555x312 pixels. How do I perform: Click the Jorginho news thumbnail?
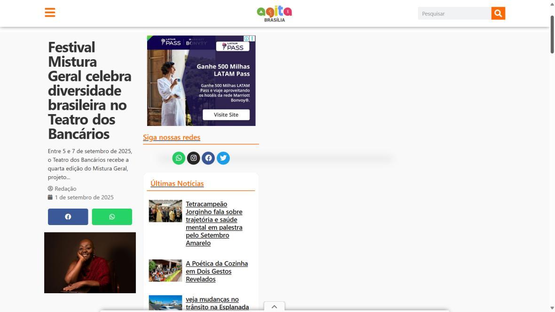[x=165, y=211]
